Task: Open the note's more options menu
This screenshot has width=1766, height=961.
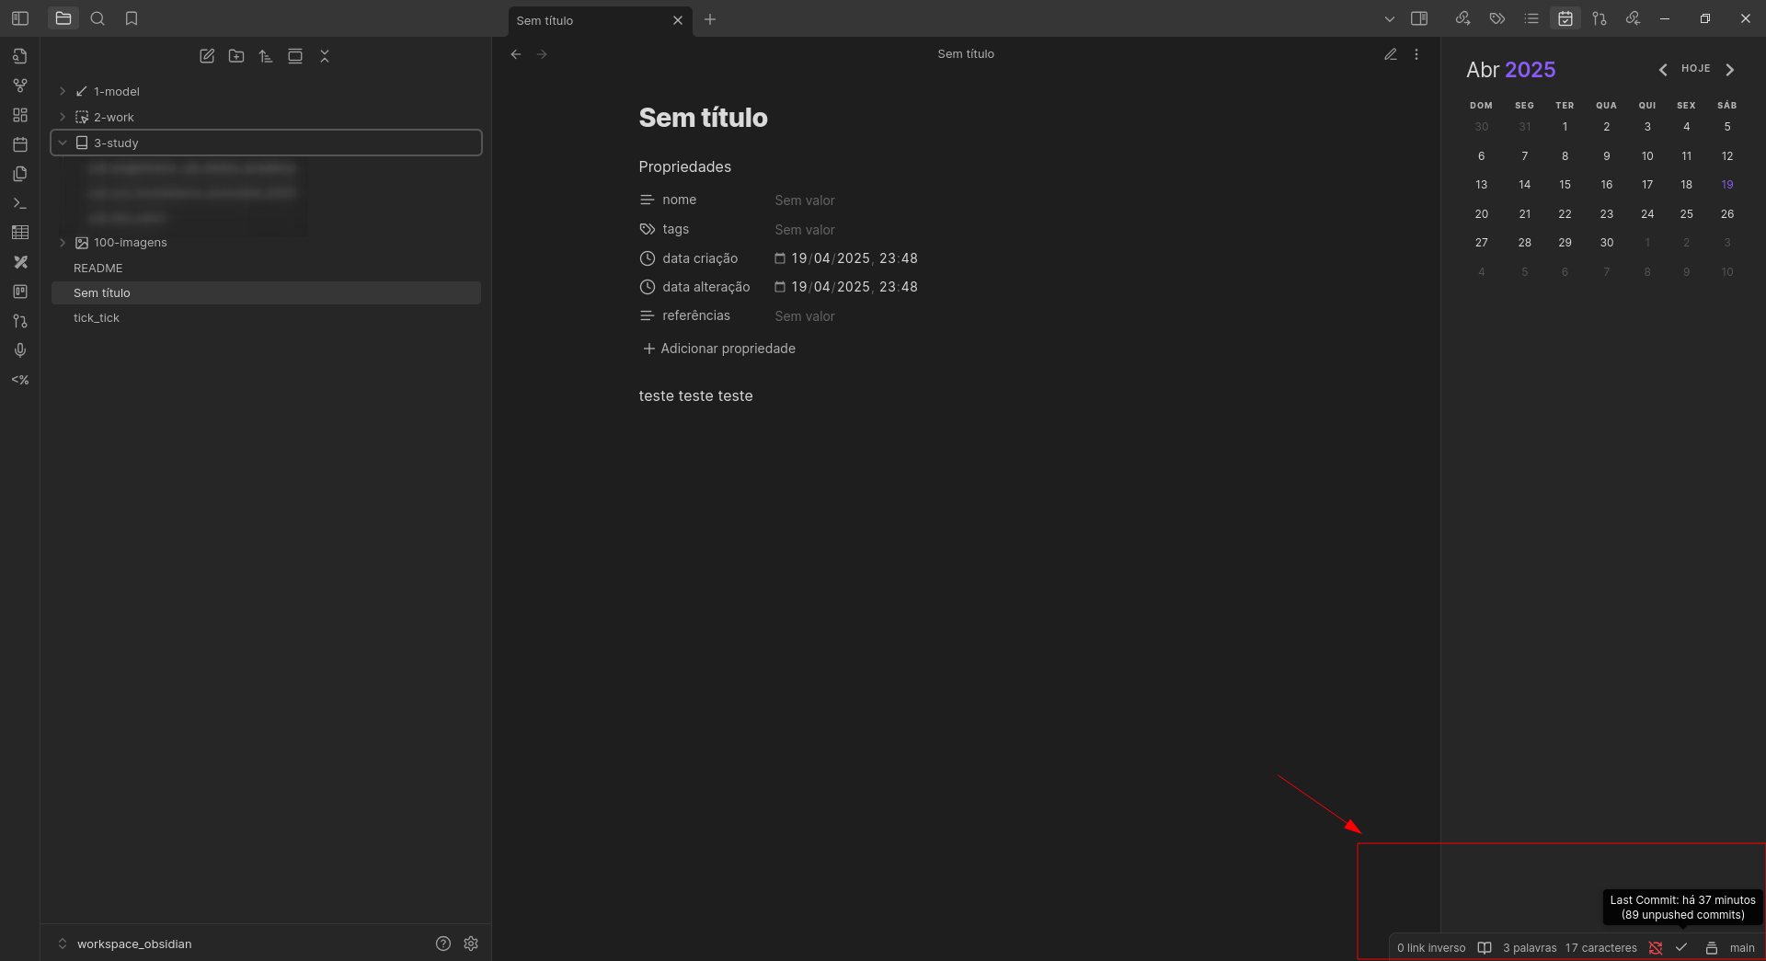Action: click(x=1416, y=54)
